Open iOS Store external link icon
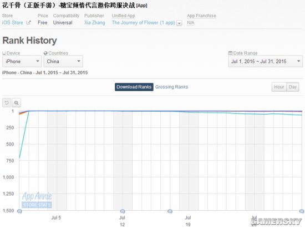Viewport: 305px width, 228px height. 28,23
